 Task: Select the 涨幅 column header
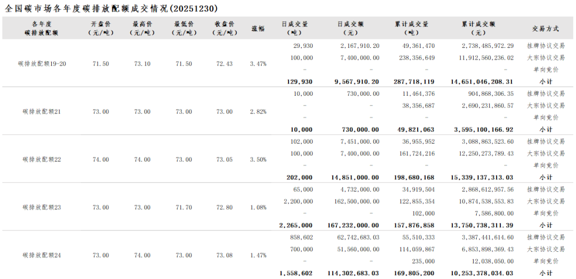(258, 28)
